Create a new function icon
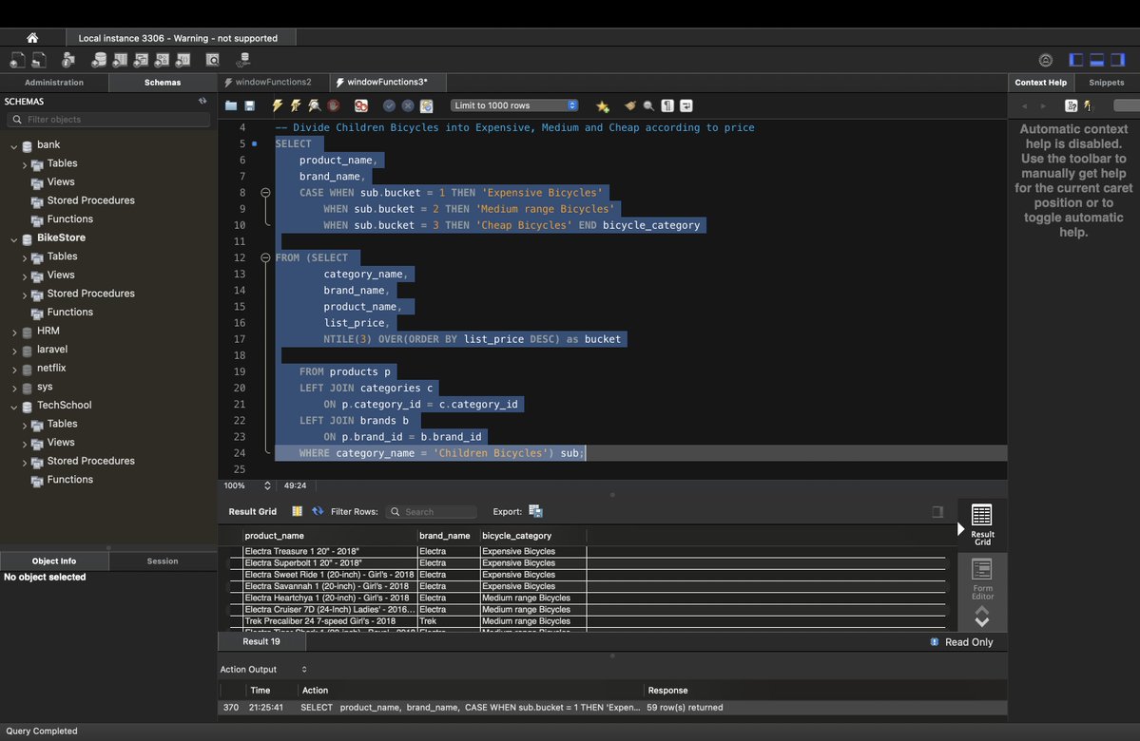 184,60
